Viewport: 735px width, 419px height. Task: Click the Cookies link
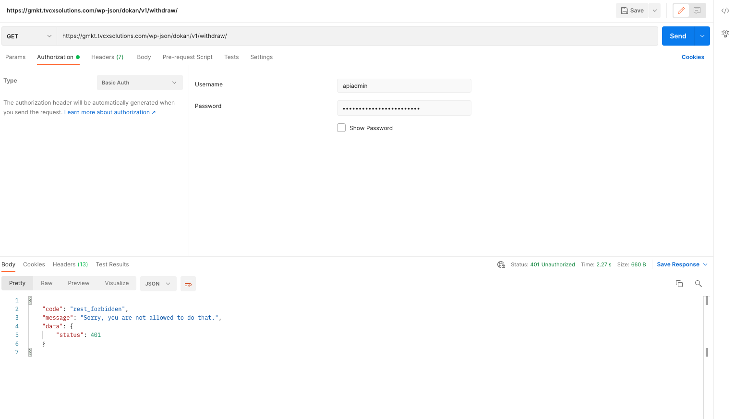click(x=693, y=57)
